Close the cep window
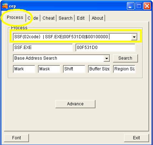This screenshot has height=145, width=153. [147, 6]
